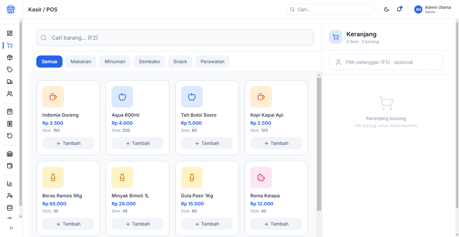Add Beras Ramos 5Kg with Tambah button
Image resolution: width=459 pixels, height=237 pixels.
[68, 224]
